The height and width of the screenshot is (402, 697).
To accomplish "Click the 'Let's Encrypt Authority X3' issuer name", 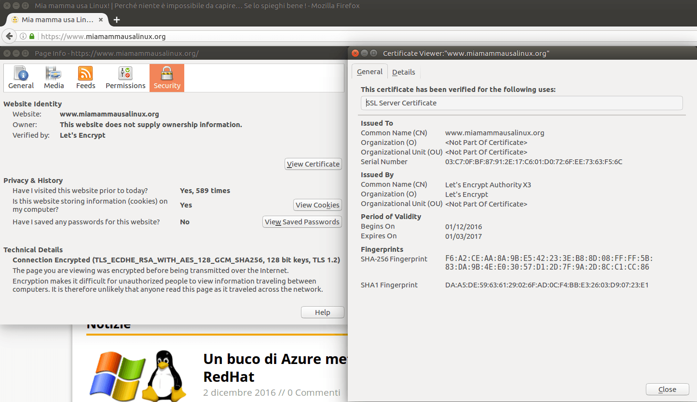I will pyautogui.click(x=488, y=185).
